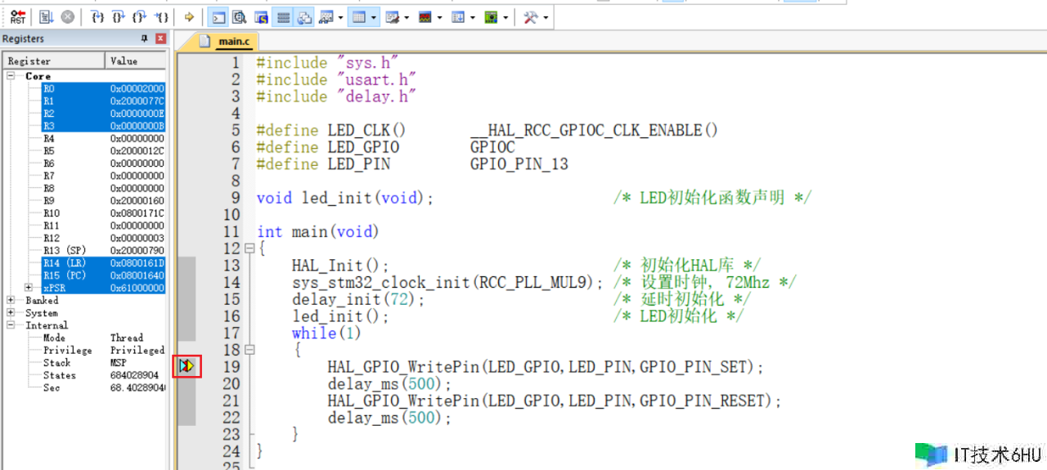1047x470 pixels.
Task: Click the Step Out icon
Action: coord(141,16)
